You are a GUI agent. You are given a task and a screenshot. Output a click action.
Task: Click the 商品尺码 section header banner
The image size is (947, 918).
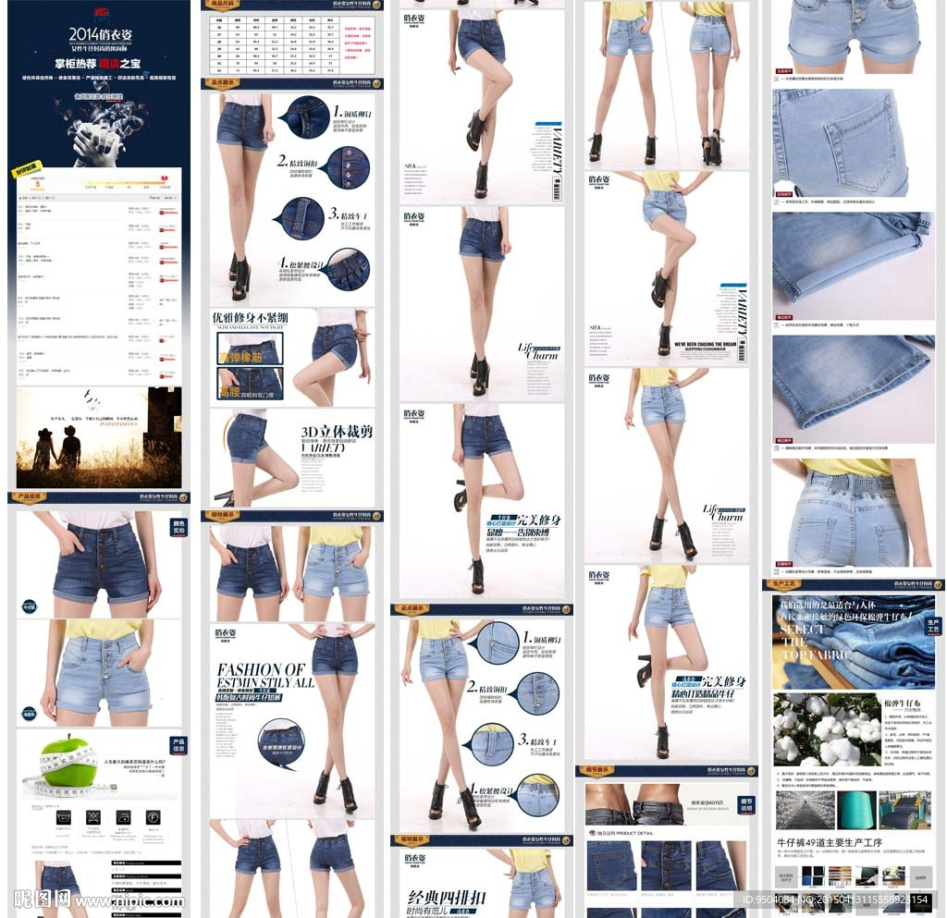292,5
